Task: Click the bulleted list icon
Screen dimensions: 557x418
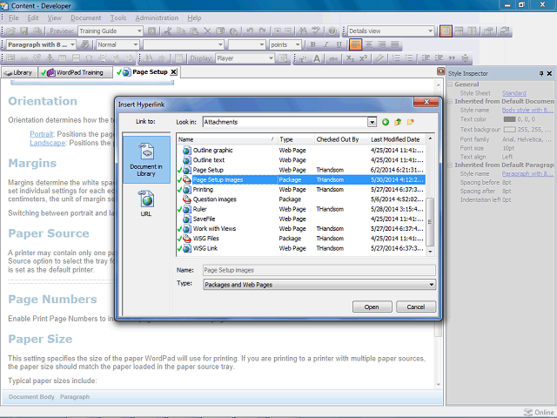Action: (x=409, y=58)
